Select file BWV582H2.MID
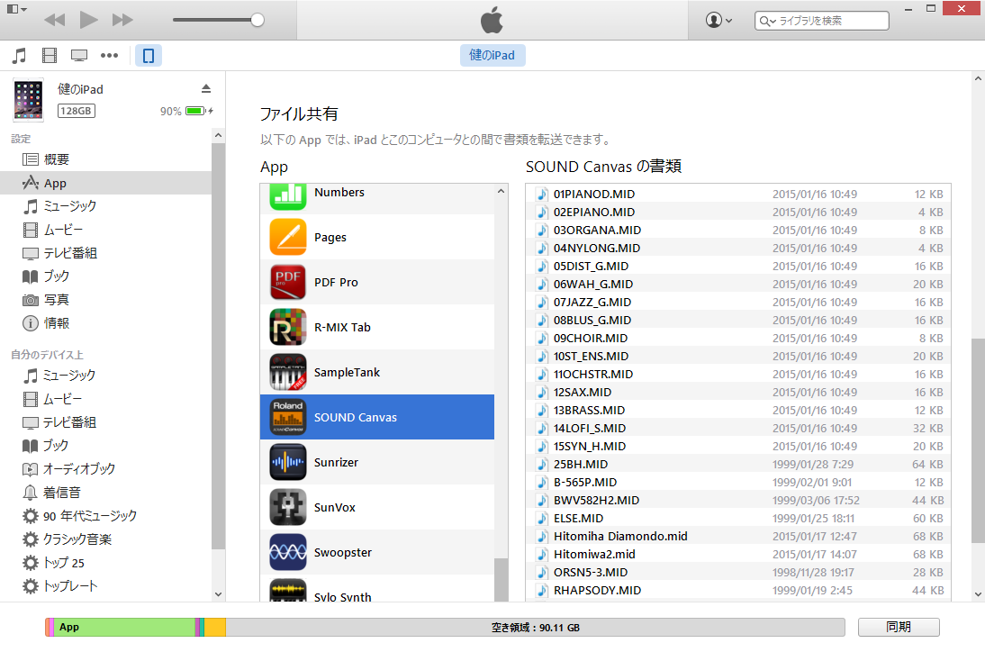The height and width of the screenshot is (652, 985). coord(738,500)
